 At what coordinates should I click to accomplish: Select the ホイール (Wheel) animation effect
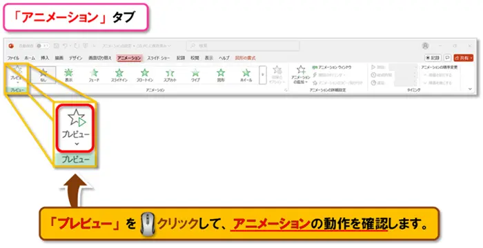[x=246, y=75]
